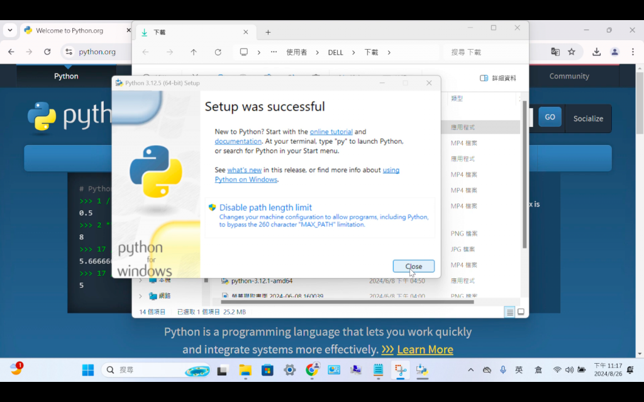Viewport: 644px width, 402px height.
Task: Click the 下載 breadcrumb segment
Action: point(371,53)
